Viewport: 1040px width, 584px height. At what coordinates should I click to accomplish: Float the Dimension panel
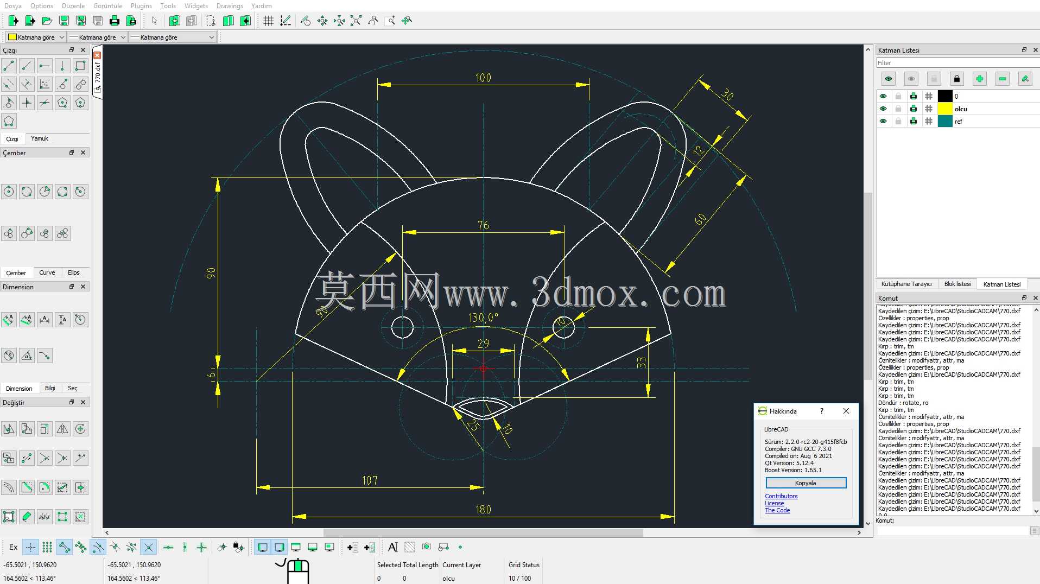click(72, 287)
